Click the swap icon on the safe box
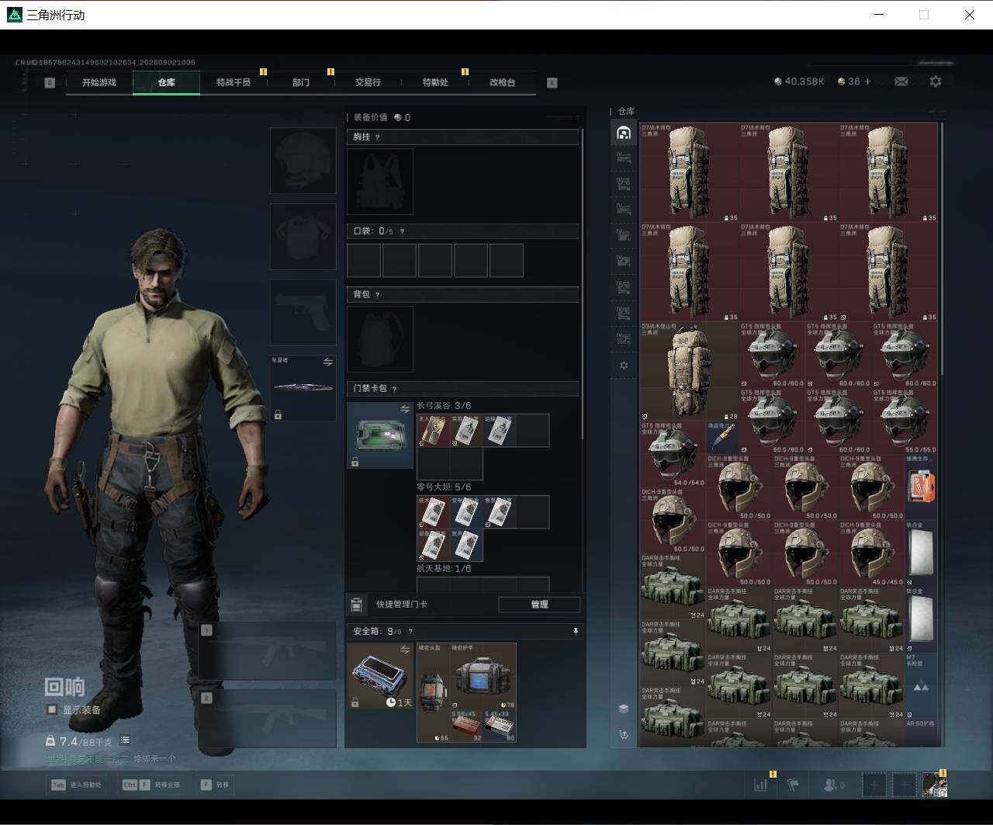The height and width of the screenshot is (825, 993). (404, 650)
